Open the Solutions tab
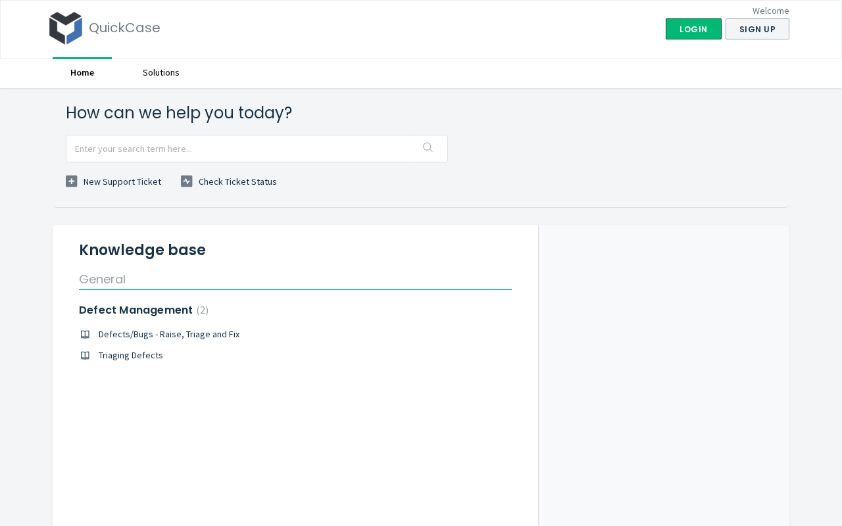Image resolution: width=842 pixels, height=526 pixels. (161, 72)
